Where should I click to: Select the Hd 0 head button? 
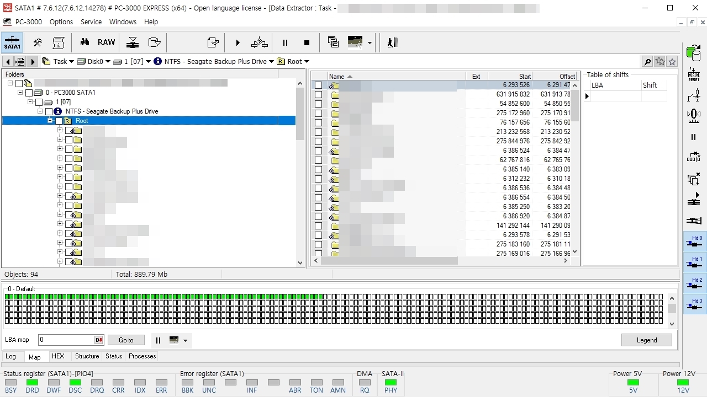(x=694, y=240)
